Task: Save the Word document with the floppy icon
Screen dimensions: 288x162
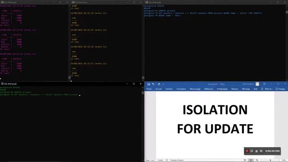Action: (149, 84)
